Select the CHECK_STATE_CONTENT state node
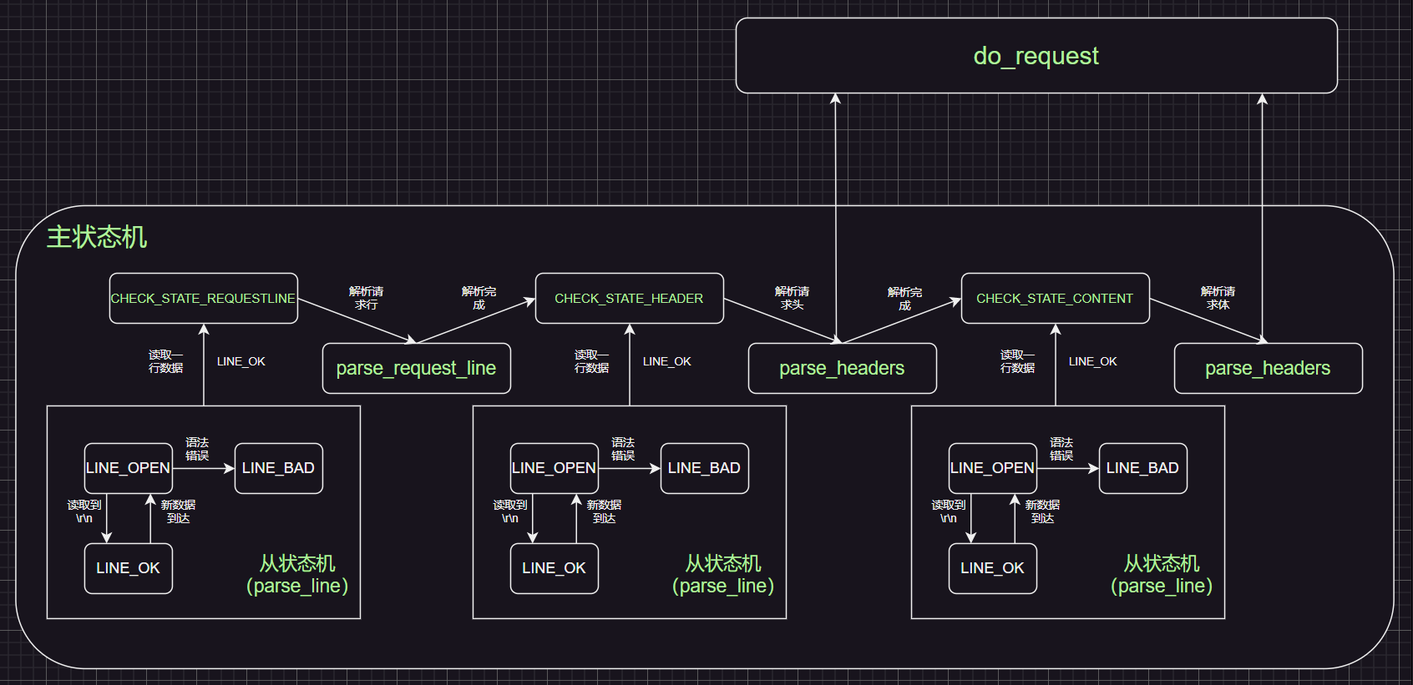Image resolution: width=1413 pixels, height=685 pixels. point(1056,299)
